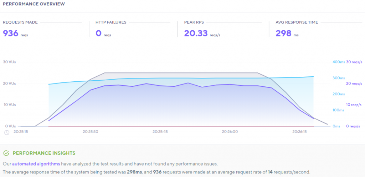This screenshot has height=177, width=365.
Task: Click the '20:25:30' time tick
Action: coord(90,132)
